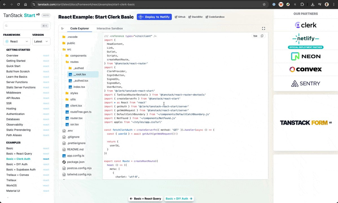Collapse the src folder
Screen dimensions: 338x203
[67, 49]
